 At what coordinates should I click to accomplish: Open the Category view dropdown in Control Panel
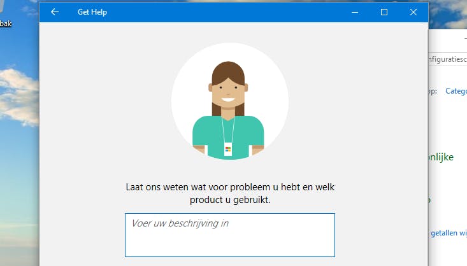pos(456,91)
